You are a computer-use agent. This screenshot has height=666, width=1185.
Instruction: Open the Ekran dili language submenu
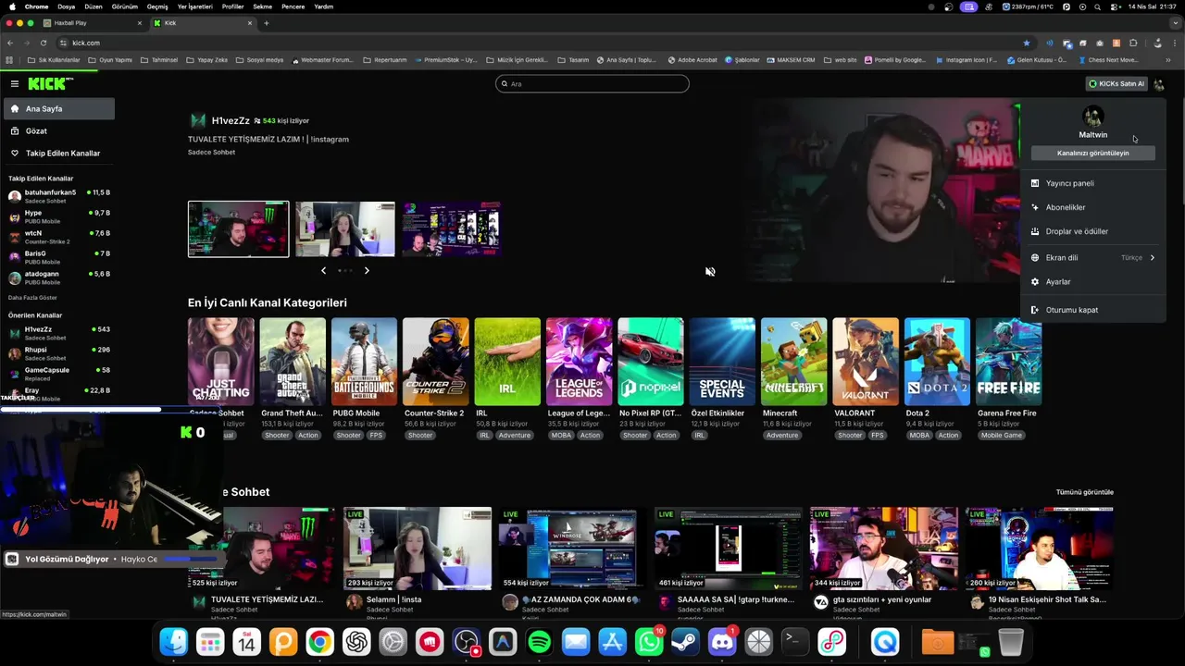1093,257
